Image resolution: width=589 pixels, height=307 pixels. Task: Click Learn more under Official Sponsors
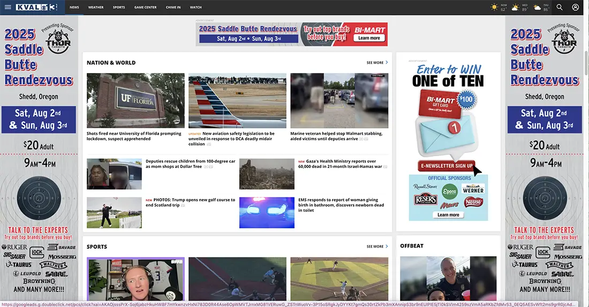tap(448, 214)
